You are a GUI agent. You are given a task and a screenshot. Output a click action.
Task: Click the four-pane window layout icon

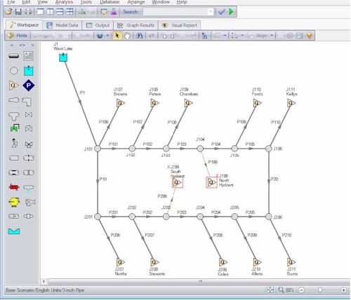tap(69, 12)
